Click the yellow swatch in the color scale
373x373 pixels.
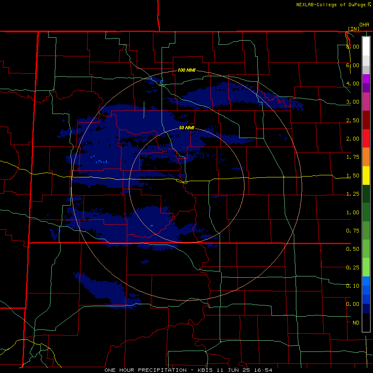tap(366, 175)
